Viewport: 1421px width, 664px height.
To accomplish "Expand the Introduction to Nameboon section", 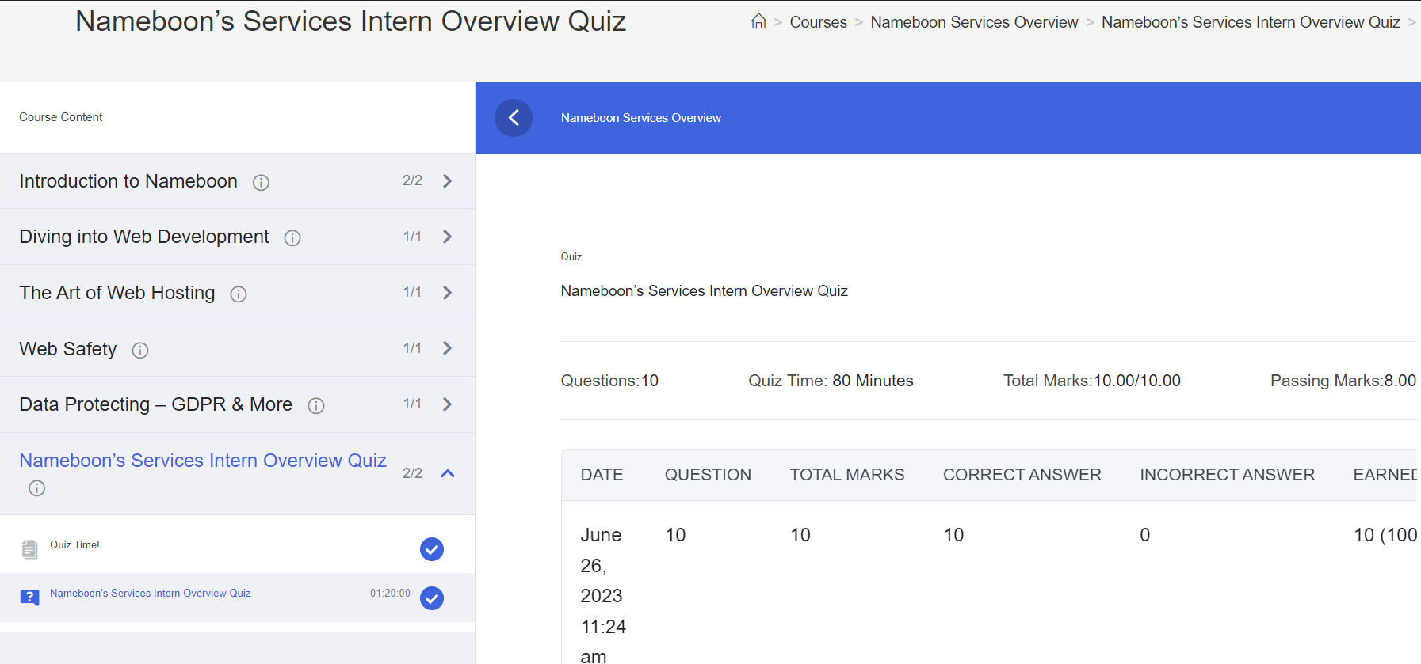I will tap(448, 181).
